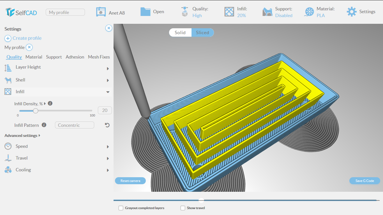This screenshot has height=215, width=383.
Task: Click the Infill 20% value
Action: (241, 15)
